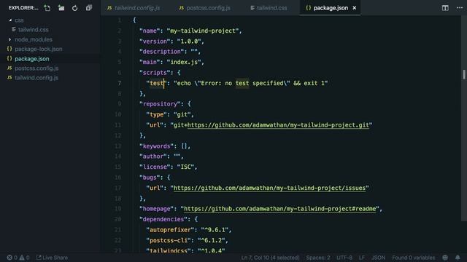
Task: Close the package.json tab
Action: 355,8
